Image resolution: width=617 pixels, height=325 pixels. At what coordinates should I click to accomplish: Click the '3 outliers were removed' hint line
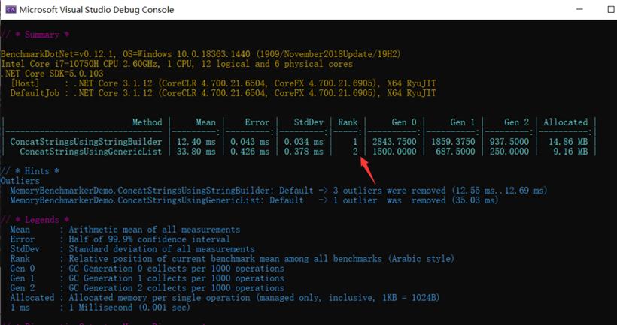(x=278, y=191)
